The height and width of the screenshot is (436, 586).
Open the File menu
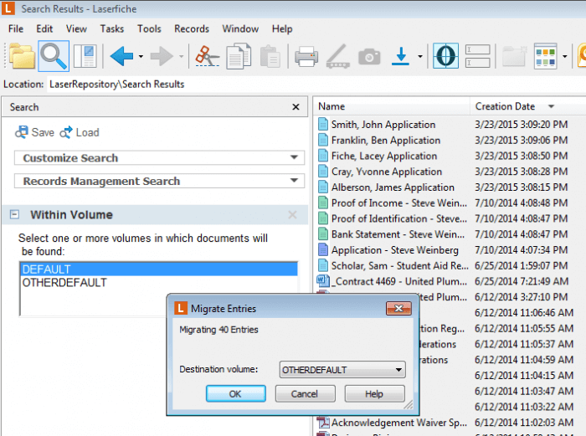tap(16, 28)
